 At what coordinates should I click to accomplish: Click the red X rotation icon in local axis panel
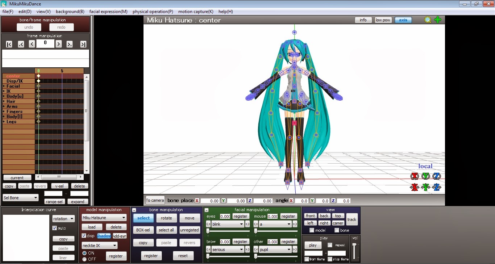pos(415,176)
